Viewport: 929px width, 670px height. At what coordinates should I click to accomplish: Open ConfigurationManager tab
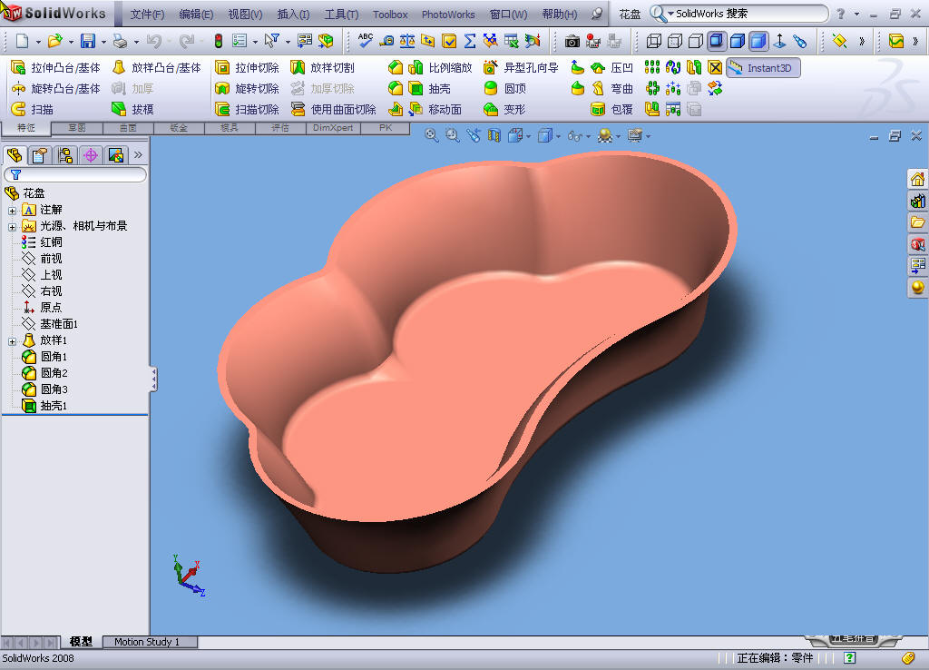[x=65, y=155]
